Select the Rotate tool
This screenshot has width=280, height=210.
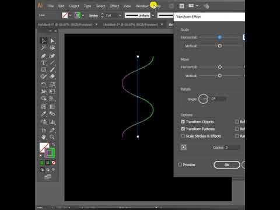(x=44, y=85)
